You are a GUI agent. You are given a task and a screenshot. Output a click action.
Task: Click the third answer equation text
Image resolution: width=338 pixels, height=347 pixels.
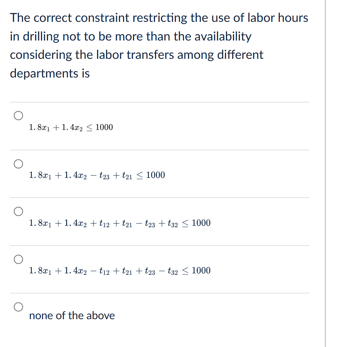(119, 223)
